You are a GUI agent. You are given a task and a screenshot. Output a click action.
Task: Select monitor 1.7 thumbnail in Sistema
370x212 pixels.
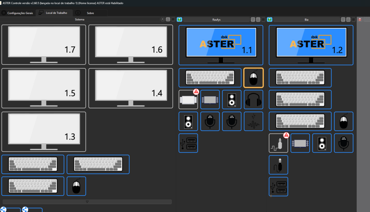point(44,44)
